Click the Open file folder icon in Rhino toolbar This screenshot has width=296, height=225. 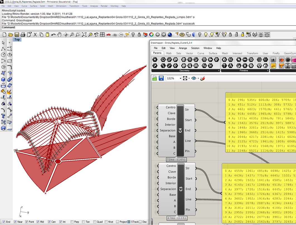pos(11,34)
